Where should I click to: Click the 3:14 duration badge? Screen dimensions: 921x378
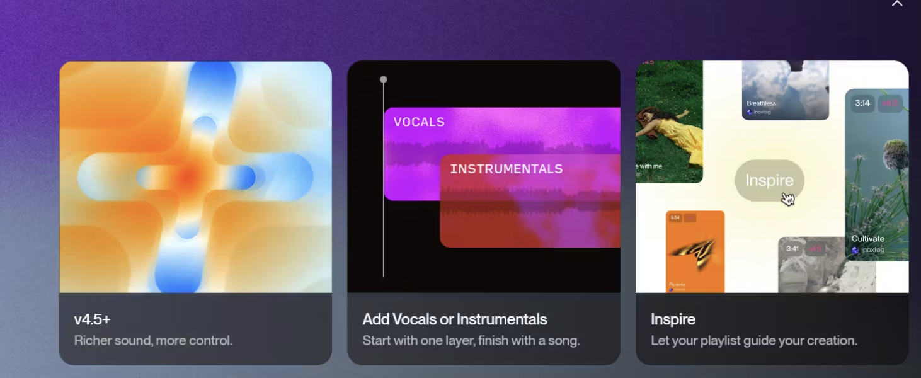click(x=862, y=103)
